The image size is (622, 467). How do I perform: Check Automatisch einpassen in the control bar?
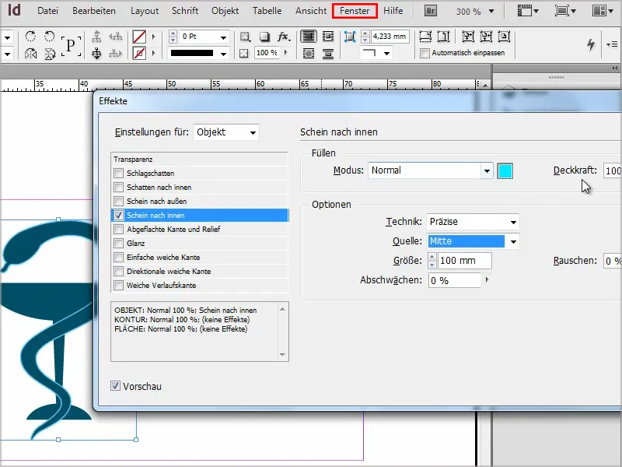[x=424, y=52]
